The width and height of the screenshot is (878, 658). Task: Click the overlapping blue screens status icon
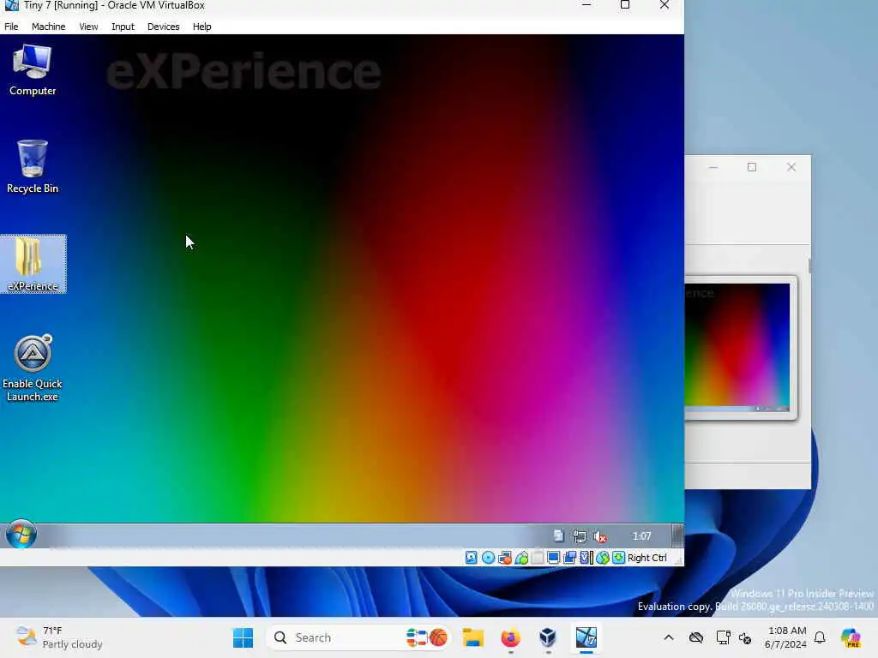pos(570,557)
